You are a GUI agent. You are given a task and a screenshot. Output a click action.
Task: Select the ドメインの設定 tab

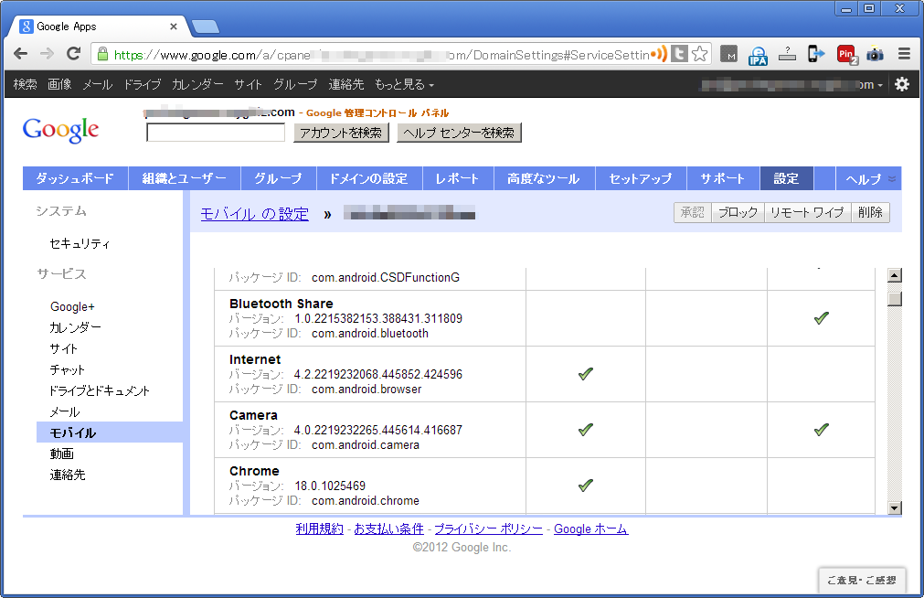(x=369, y=178)
